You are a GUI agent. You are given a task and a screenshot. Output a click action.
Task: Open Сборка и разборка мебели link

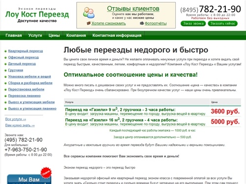31,83
